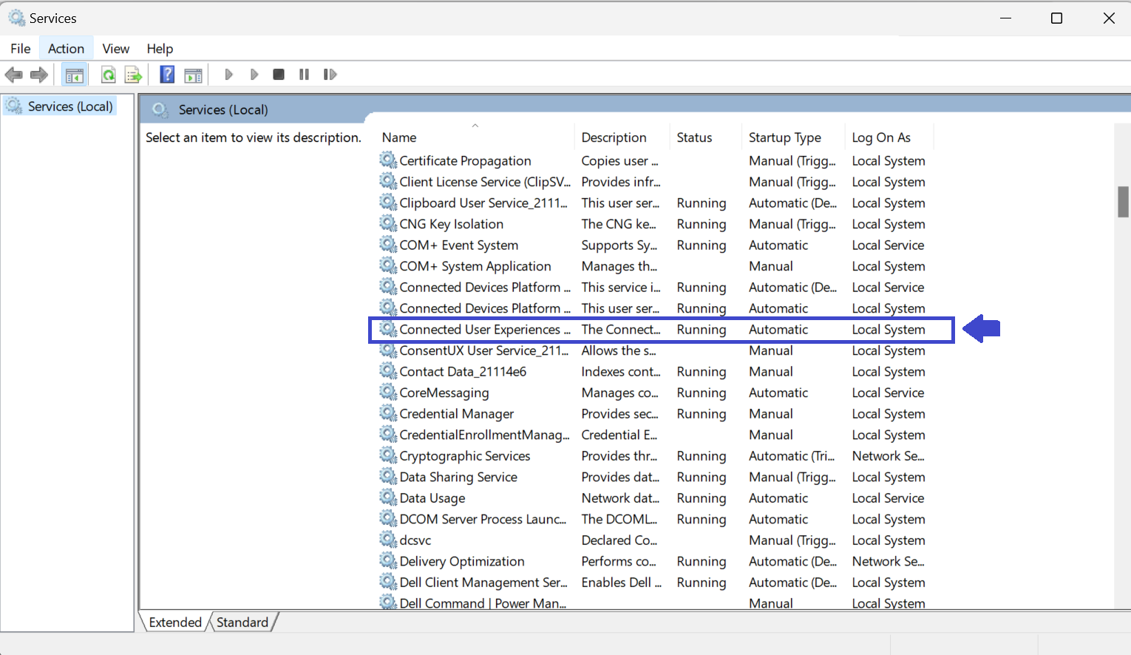
Task: Click the Forward arrow in the toolbar
Action: point(39,75)
